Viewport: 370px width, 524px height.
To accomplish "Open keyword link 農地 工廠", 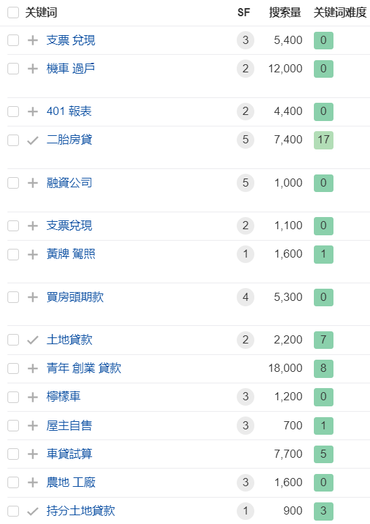I will pos(71,482).
